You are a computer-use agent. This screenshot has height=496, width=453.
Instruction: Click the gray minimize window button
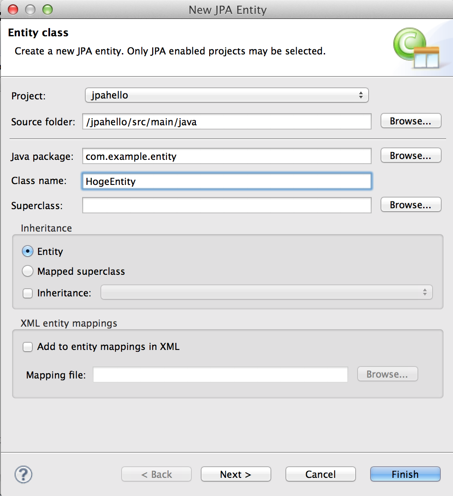click(x=30, y=10)
